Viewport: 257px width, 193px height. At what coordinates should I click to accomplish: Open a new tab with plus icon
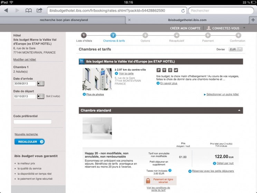(x=253, y=20)
